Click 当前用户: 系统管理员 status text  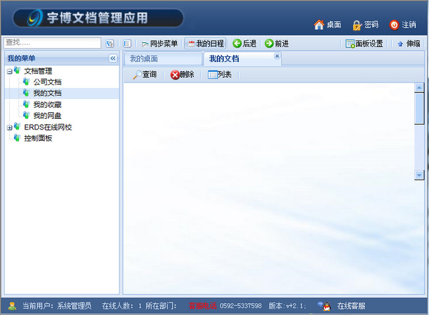57,306
